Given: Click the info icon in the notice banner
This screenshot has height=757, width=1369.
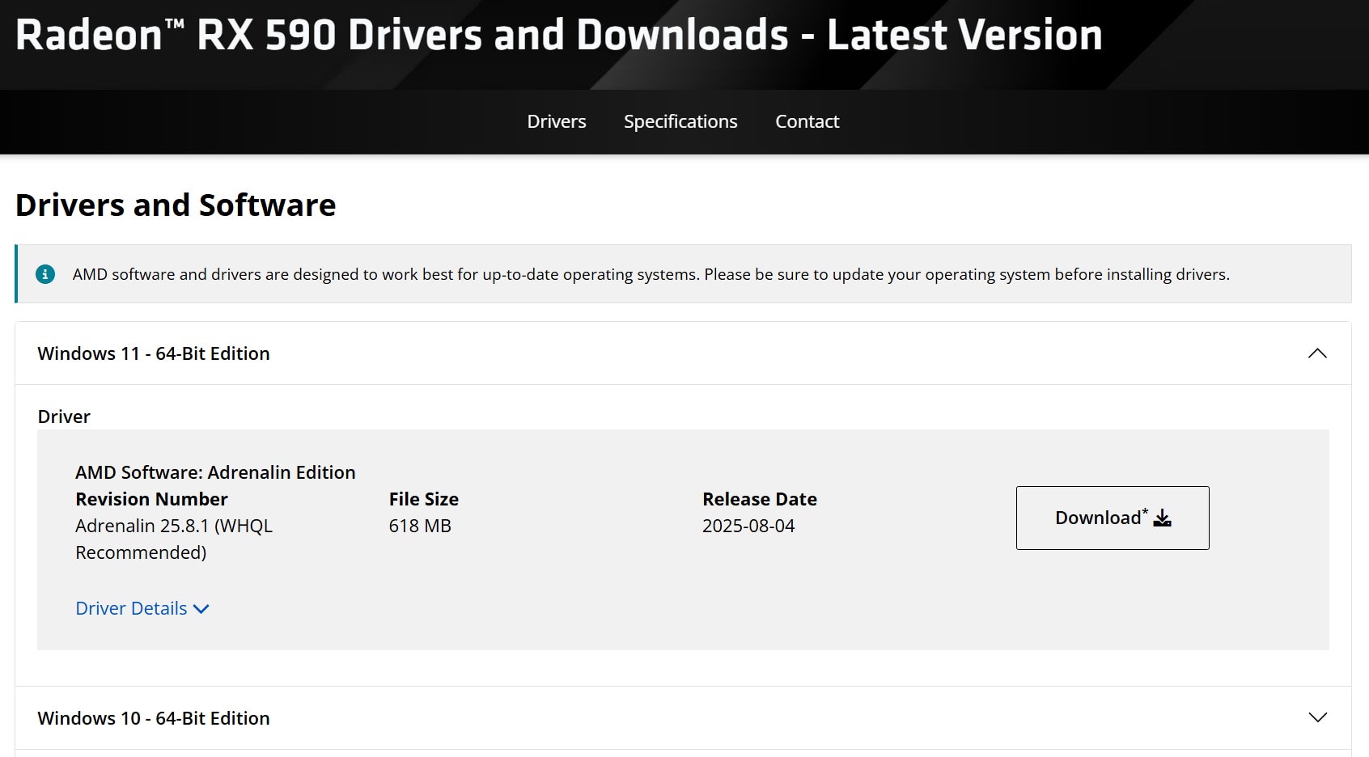Looking at the screenshot, I should click(45, 274).
